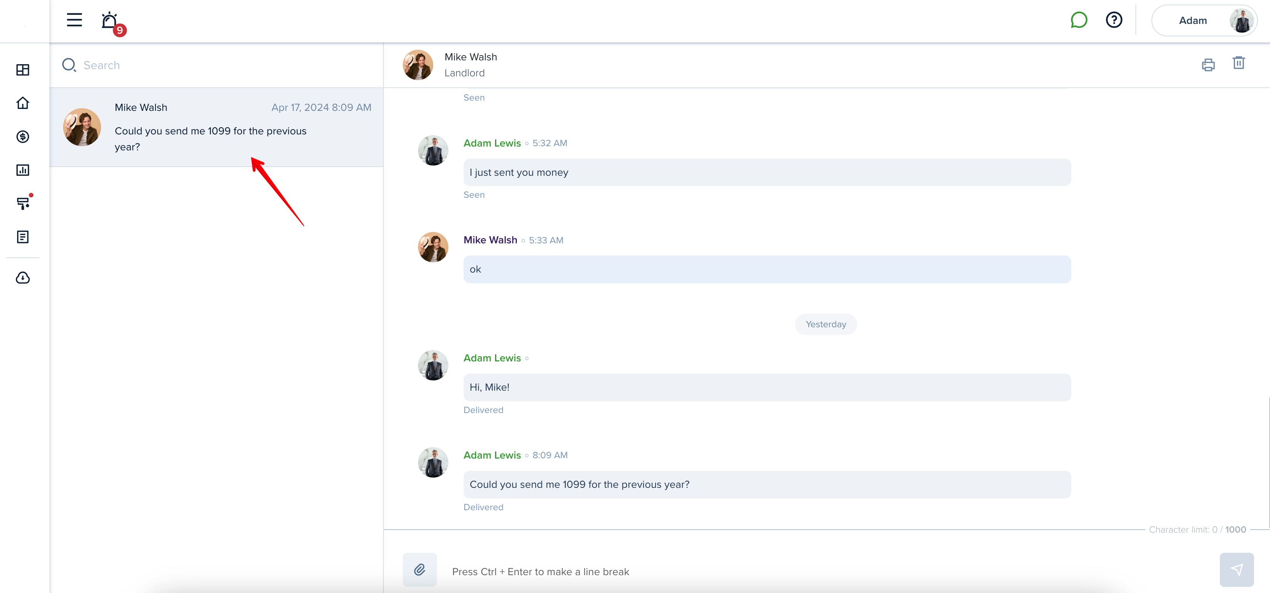Viewport: 1270px width, 593px height.
Task: Open the maintenance paint roller icon
Action: click(24, 202)
